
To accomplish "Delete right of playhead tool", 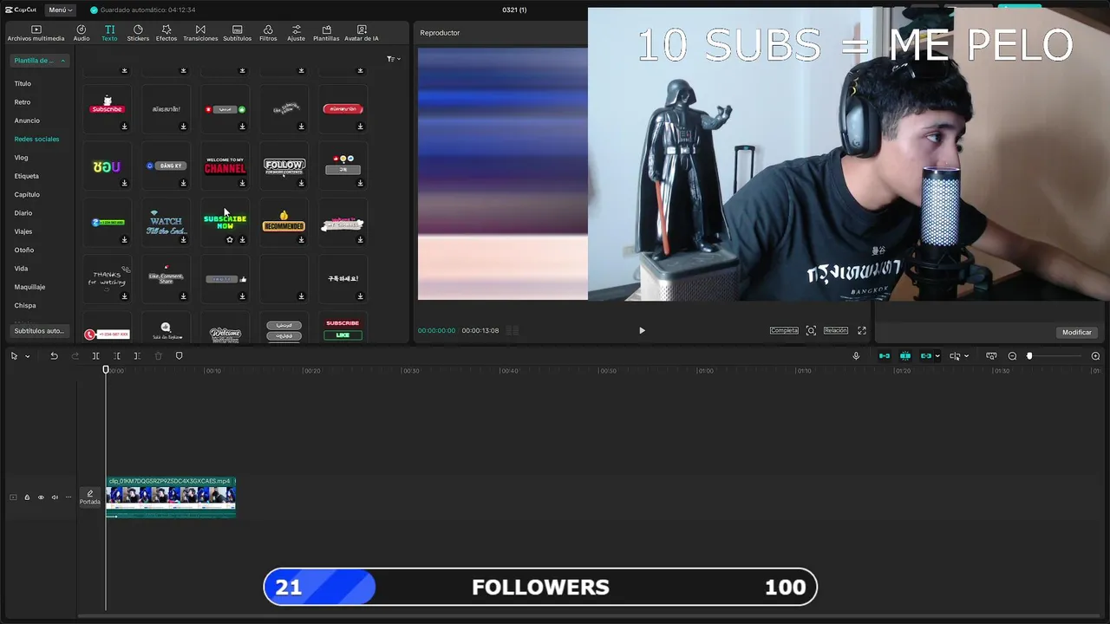I will (x=137, y=356).
